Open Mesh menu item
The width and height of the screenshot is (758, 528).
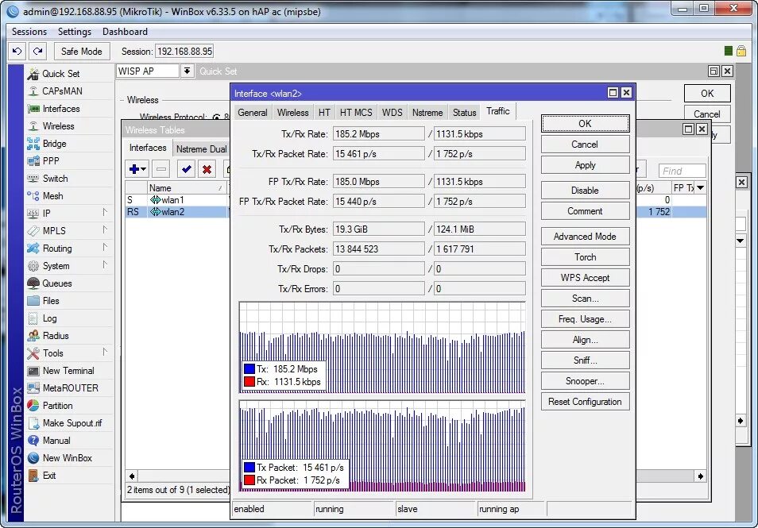pos(52,195)
